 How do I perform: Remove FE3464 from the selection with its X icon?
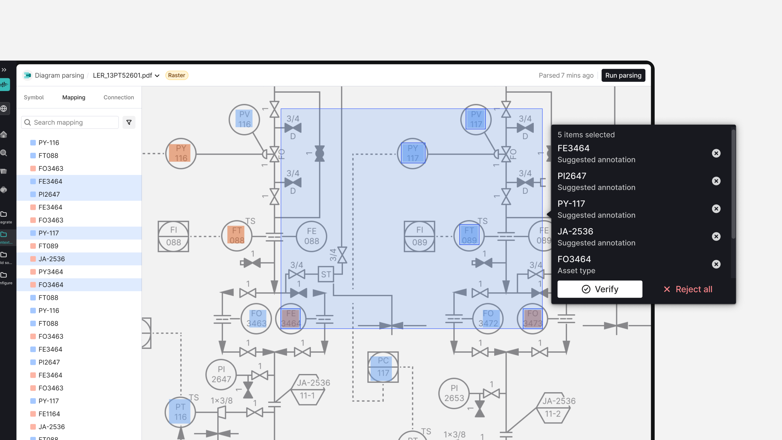[x=716, y=153]
